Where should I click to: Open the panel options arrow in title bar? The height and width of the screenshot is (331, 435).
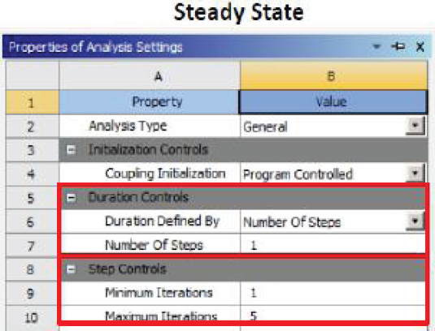pyautogui.click(x=376, y=46)
